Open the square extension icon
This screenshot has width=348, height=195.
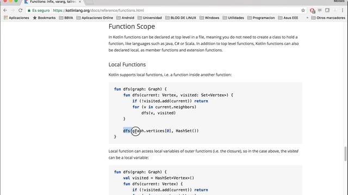pos(327,10)
